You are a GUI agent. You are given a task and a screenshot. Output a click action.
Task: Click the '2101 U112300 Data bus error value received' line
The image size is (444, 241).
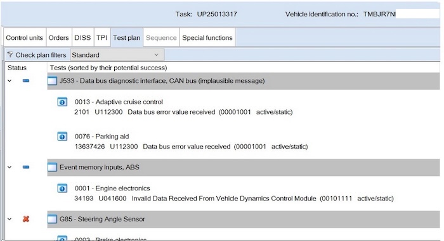(x=183, y=112)
